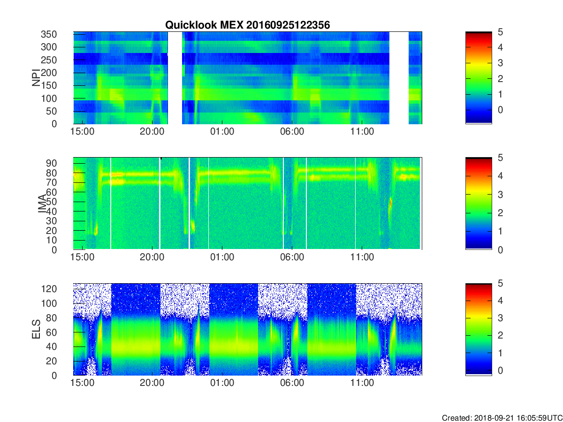Click the ELS spectrogram panel
This screenshot has width=563, height=422.
(x=248, y=329)
